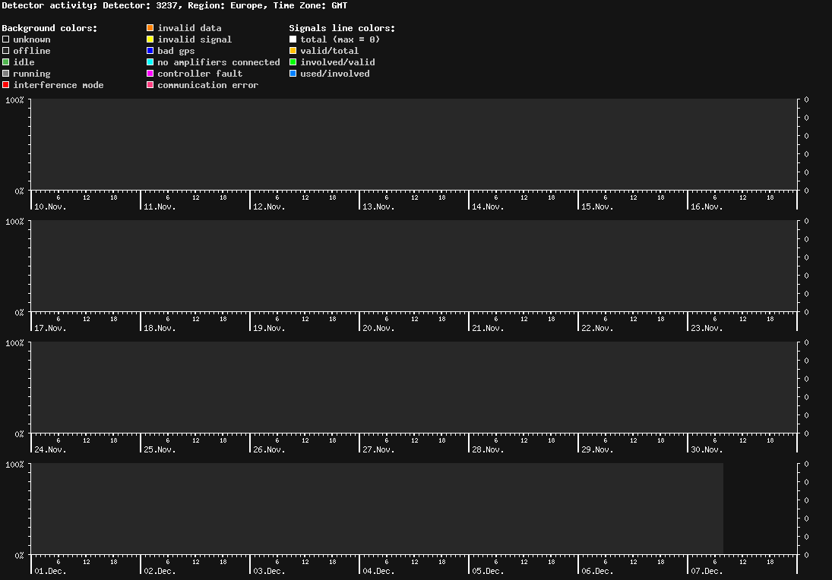Select the yellow invalid signal marker
The image size is (832, 580).
click(x=151, y=39)
